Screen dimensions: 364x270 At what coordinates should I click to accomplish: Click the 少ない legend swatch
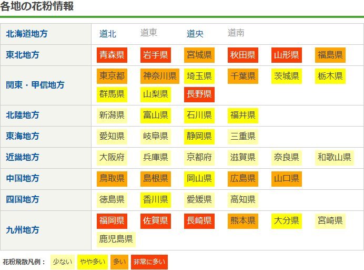pos(62,262)
